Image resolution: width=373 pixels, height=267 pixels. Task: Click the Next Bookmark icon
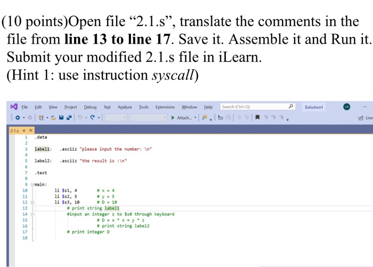(274, 117)
